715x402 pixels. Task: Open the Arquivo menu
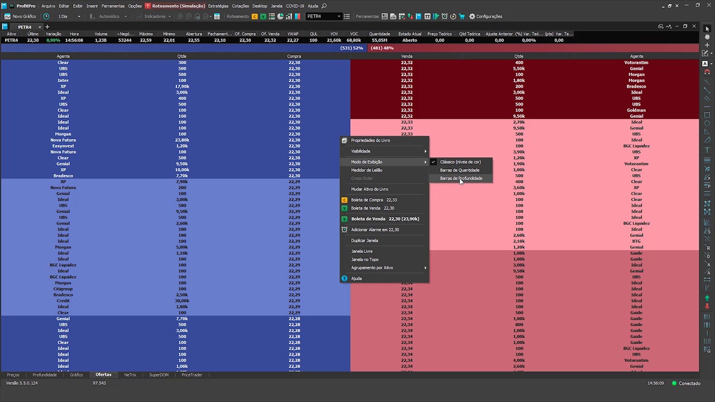(x=48, y=6)
